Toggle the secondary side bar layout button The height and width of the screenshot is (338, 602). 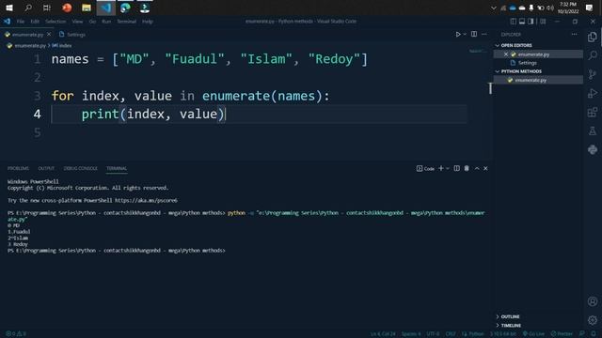click(x=531, y=22)
